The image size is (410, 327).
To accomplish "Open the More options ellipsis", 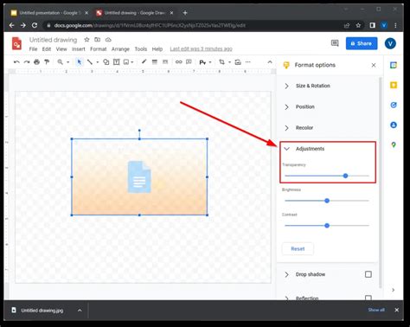I will [248, 62].
